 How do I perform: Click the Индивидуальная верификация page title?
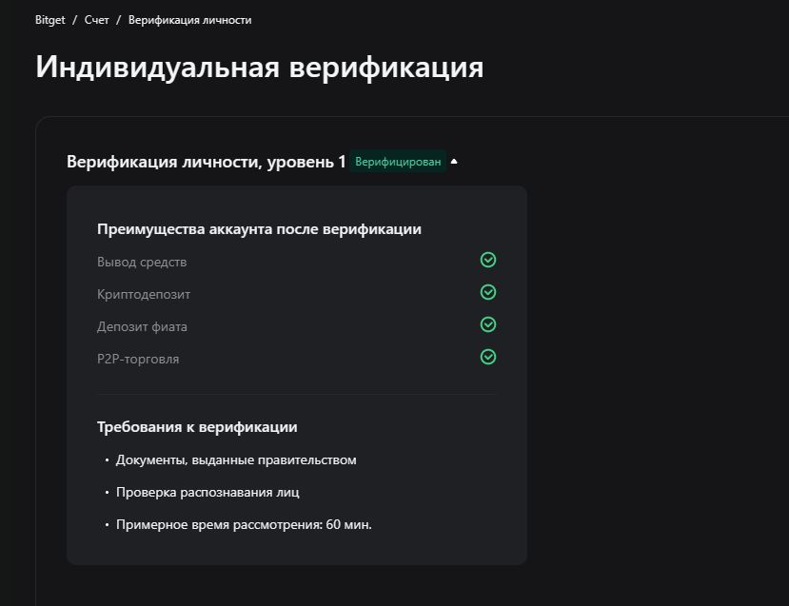(259, 68)
